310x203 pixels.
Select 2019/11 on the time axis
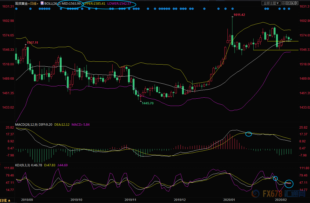pos(130,200)
